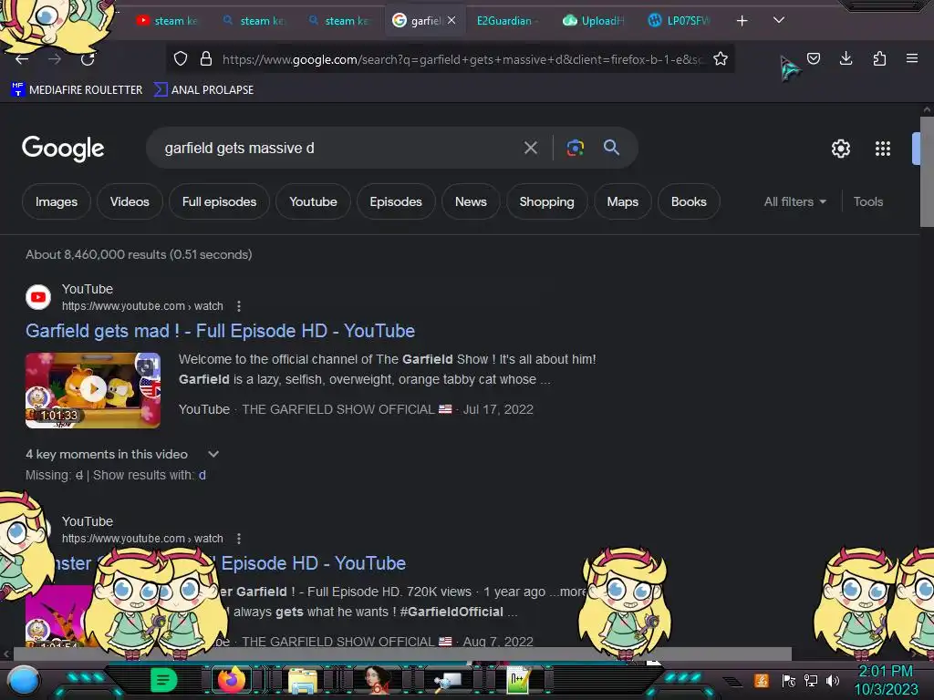Open more options for first YouTube result
934x700 pixels.
239,306
